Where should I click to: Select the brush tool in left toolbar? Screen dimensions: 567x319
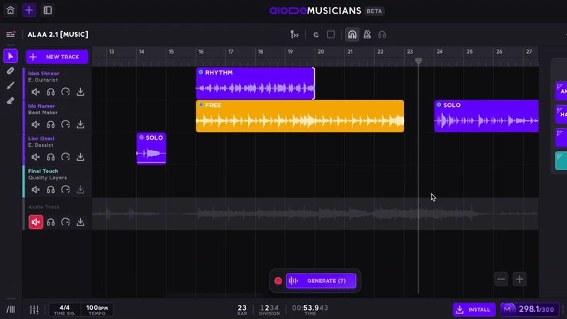pyautogui.click(x=11, y=86)
